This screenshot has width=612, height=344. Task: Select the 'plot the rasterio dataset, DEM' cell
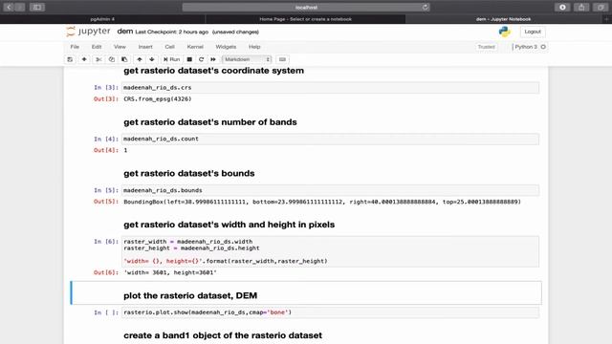tap(306, 293)
